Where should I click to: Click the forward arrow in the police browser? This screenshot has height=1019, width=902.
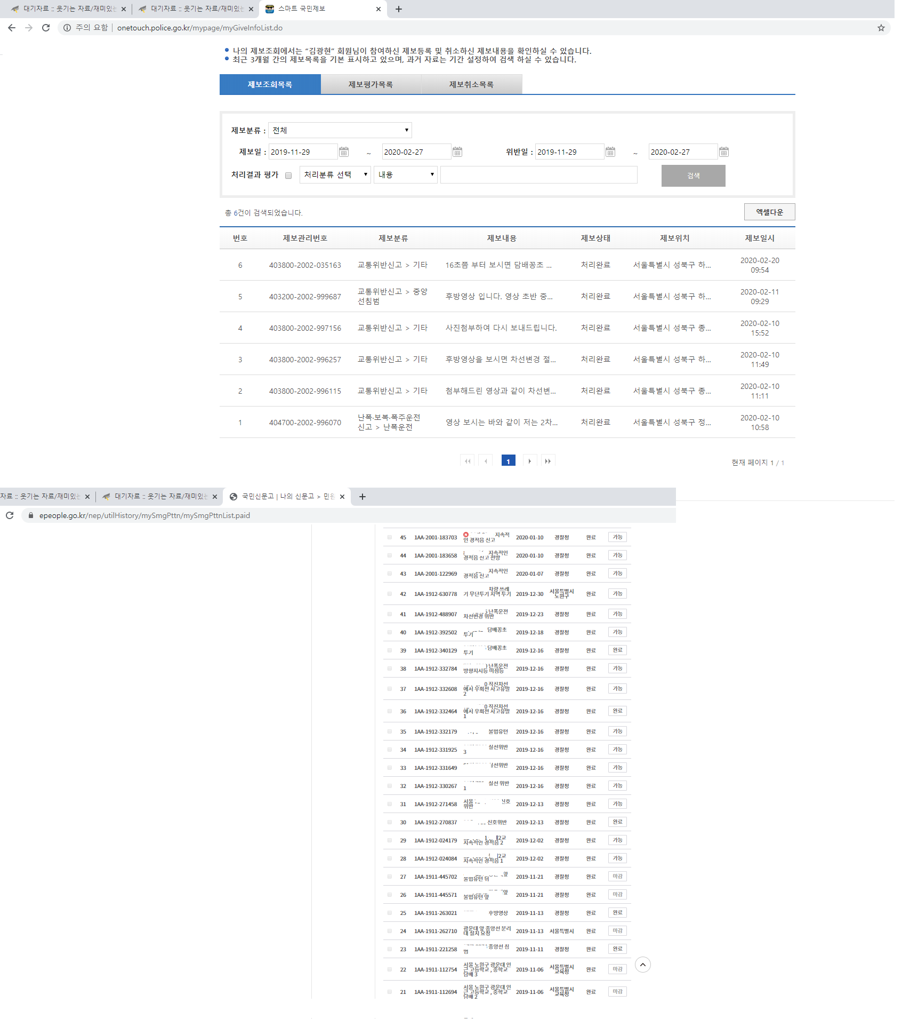click(29, 28)
